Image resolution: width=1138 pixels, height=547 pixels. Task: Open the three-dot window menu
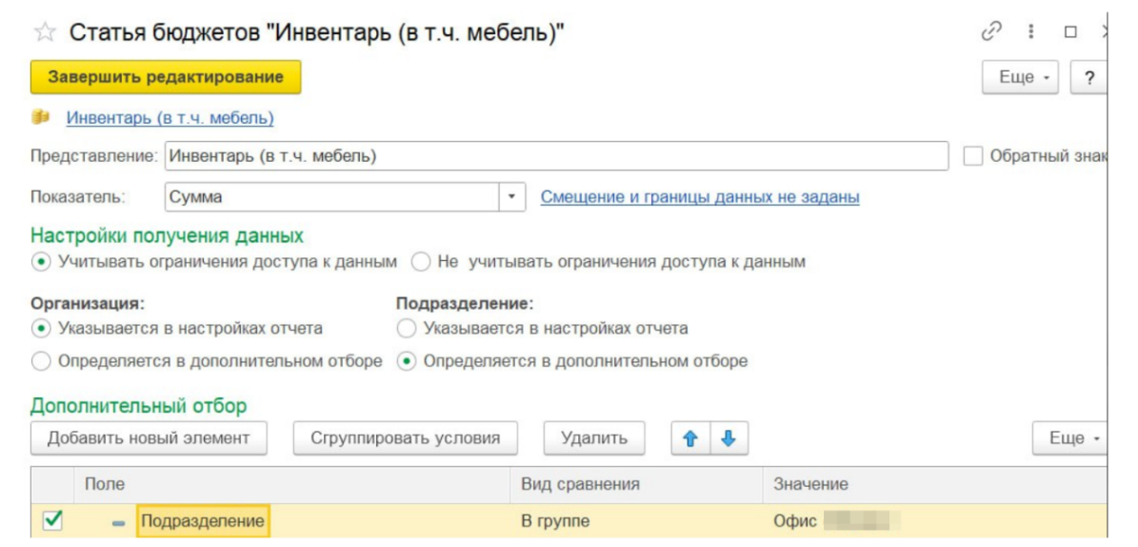pos(1030,31)
